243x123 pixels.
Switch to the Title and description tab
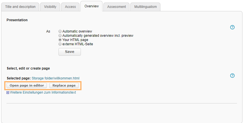20,7
